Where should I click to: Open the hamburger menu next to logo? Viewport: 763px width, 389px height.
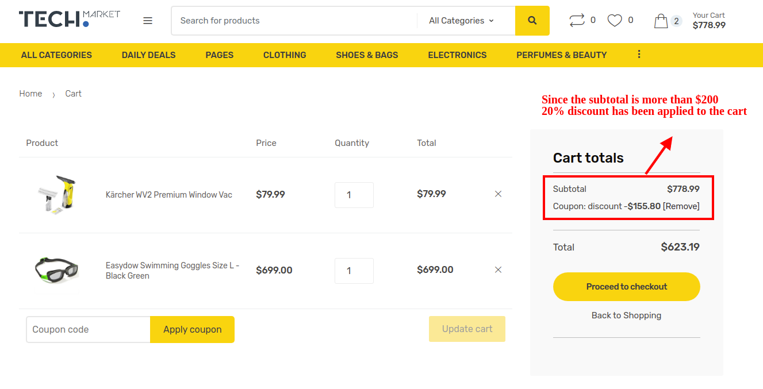tap(148, 20)
